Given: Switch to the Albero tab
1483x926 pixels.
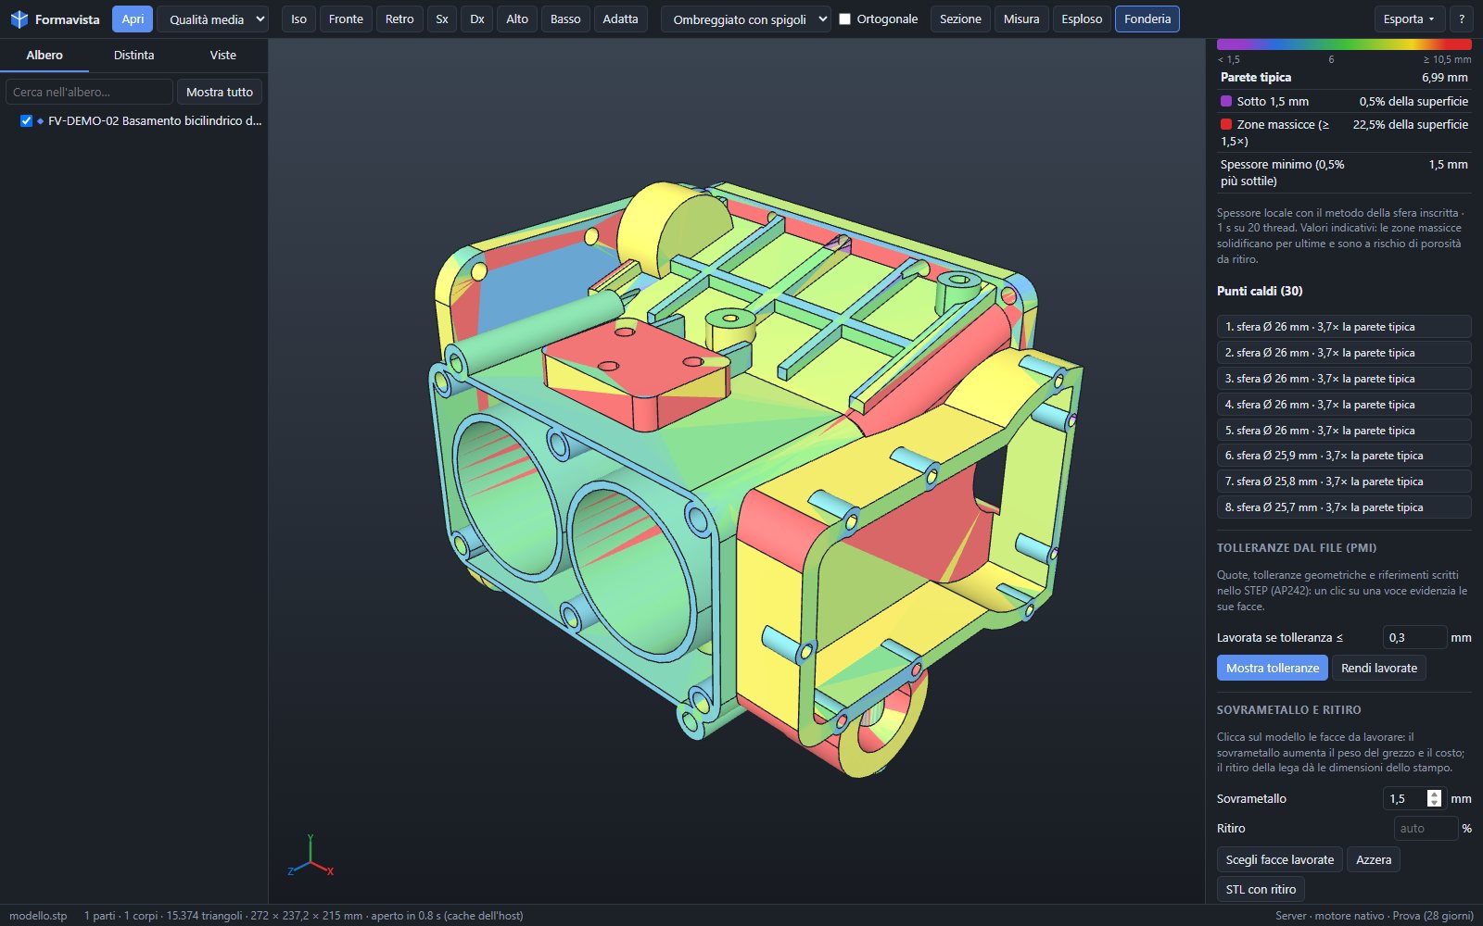Looking at the screenshot, I should 44,56.
